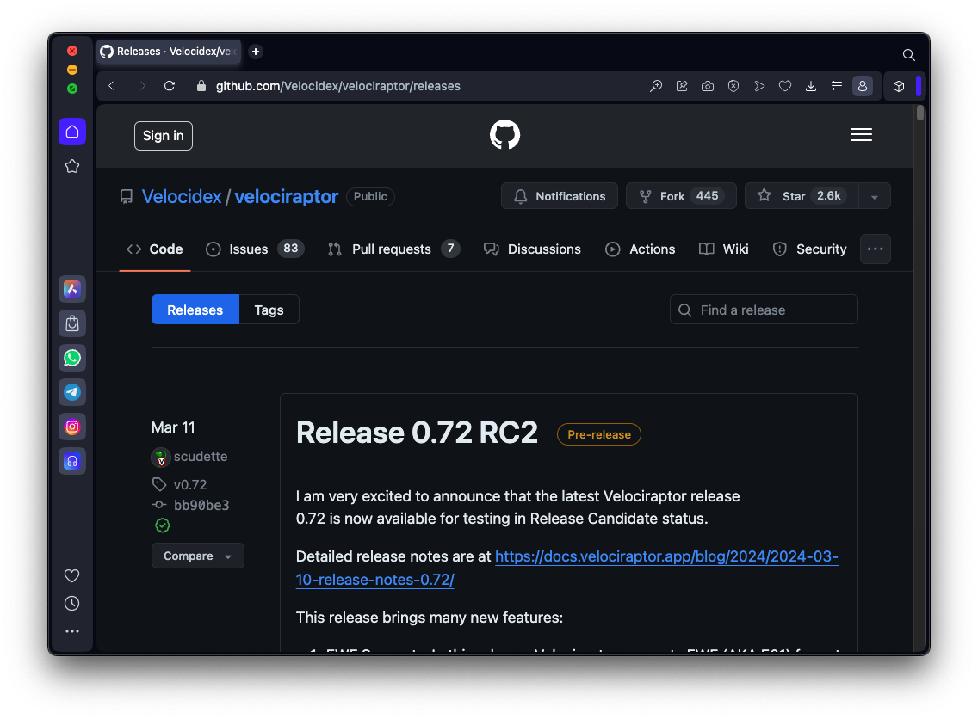Viewport: 978px width, 719px height.
Task: Click the Sign in button
Action: [164, 136]
